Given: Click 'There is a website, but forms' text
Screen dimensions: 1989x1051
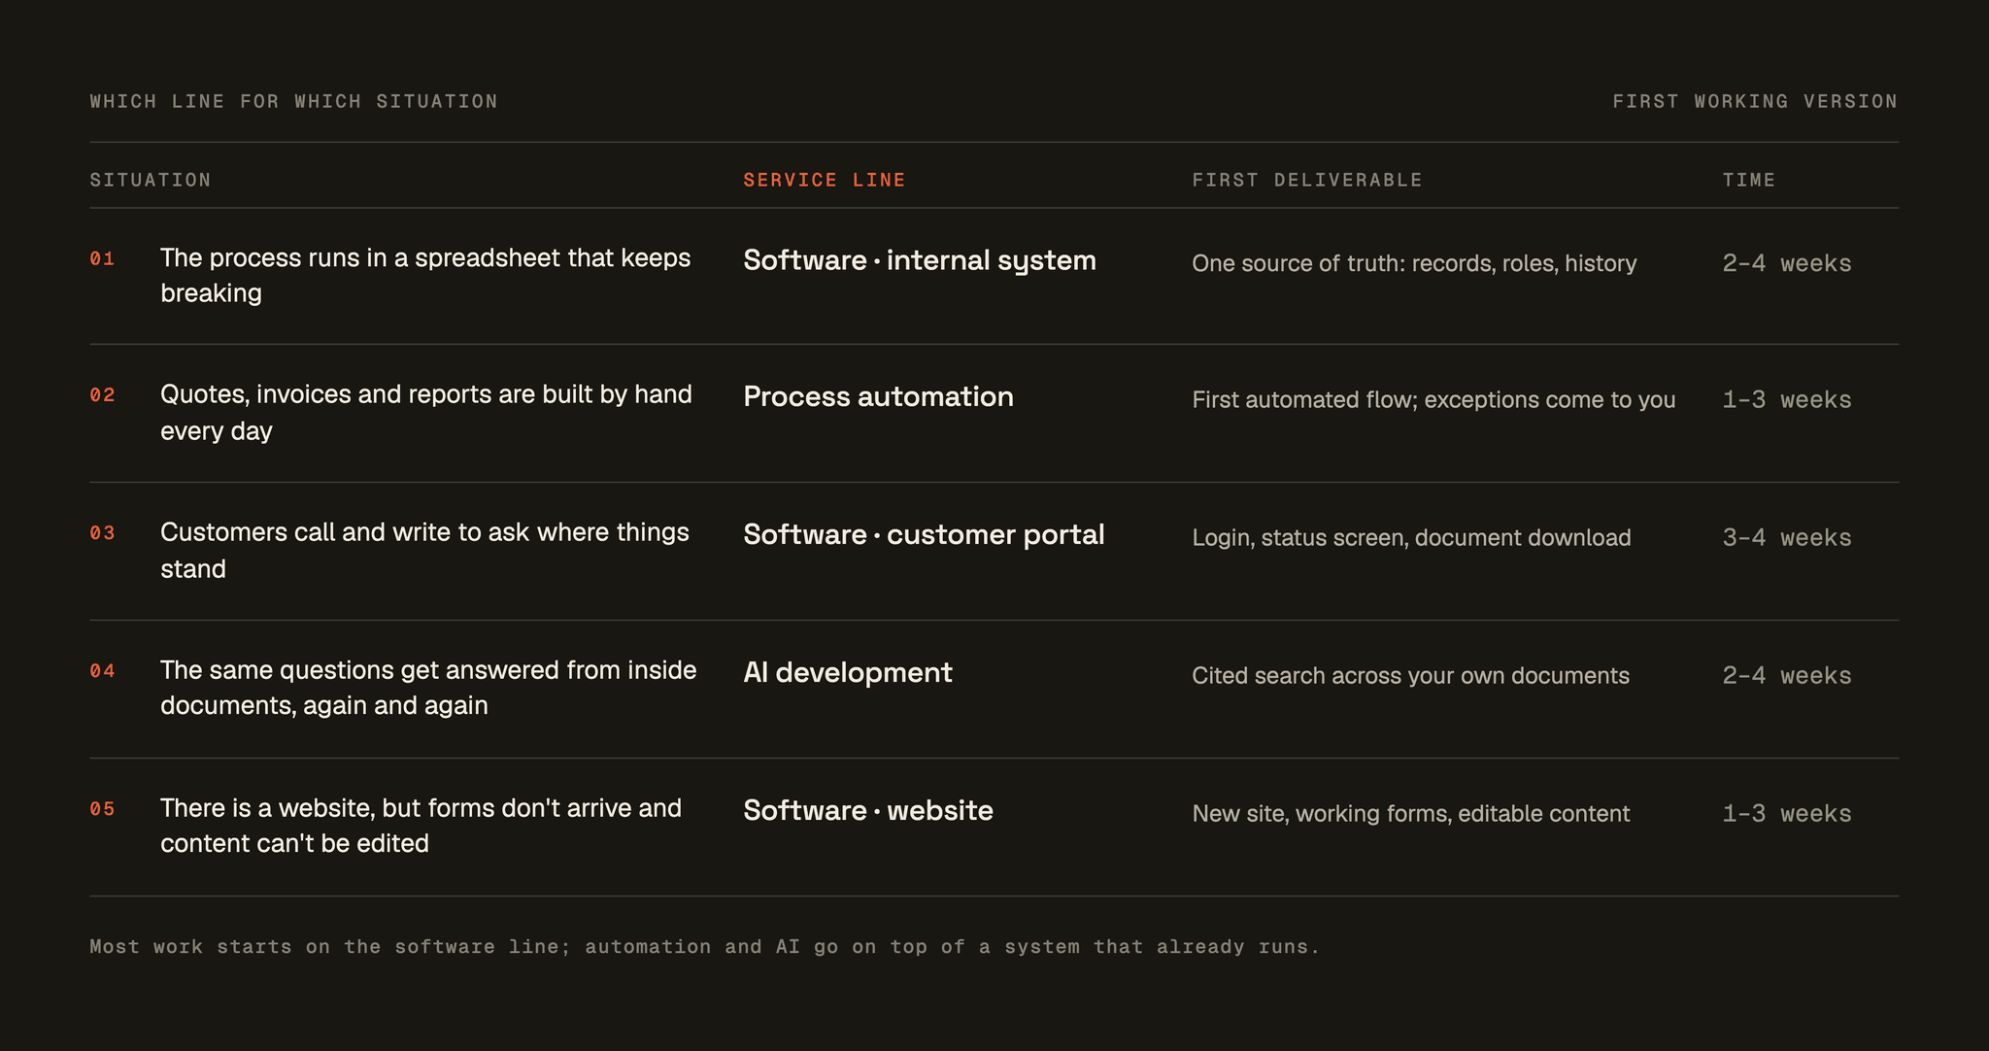Looking at the screenshot, I should pos(421,826).
